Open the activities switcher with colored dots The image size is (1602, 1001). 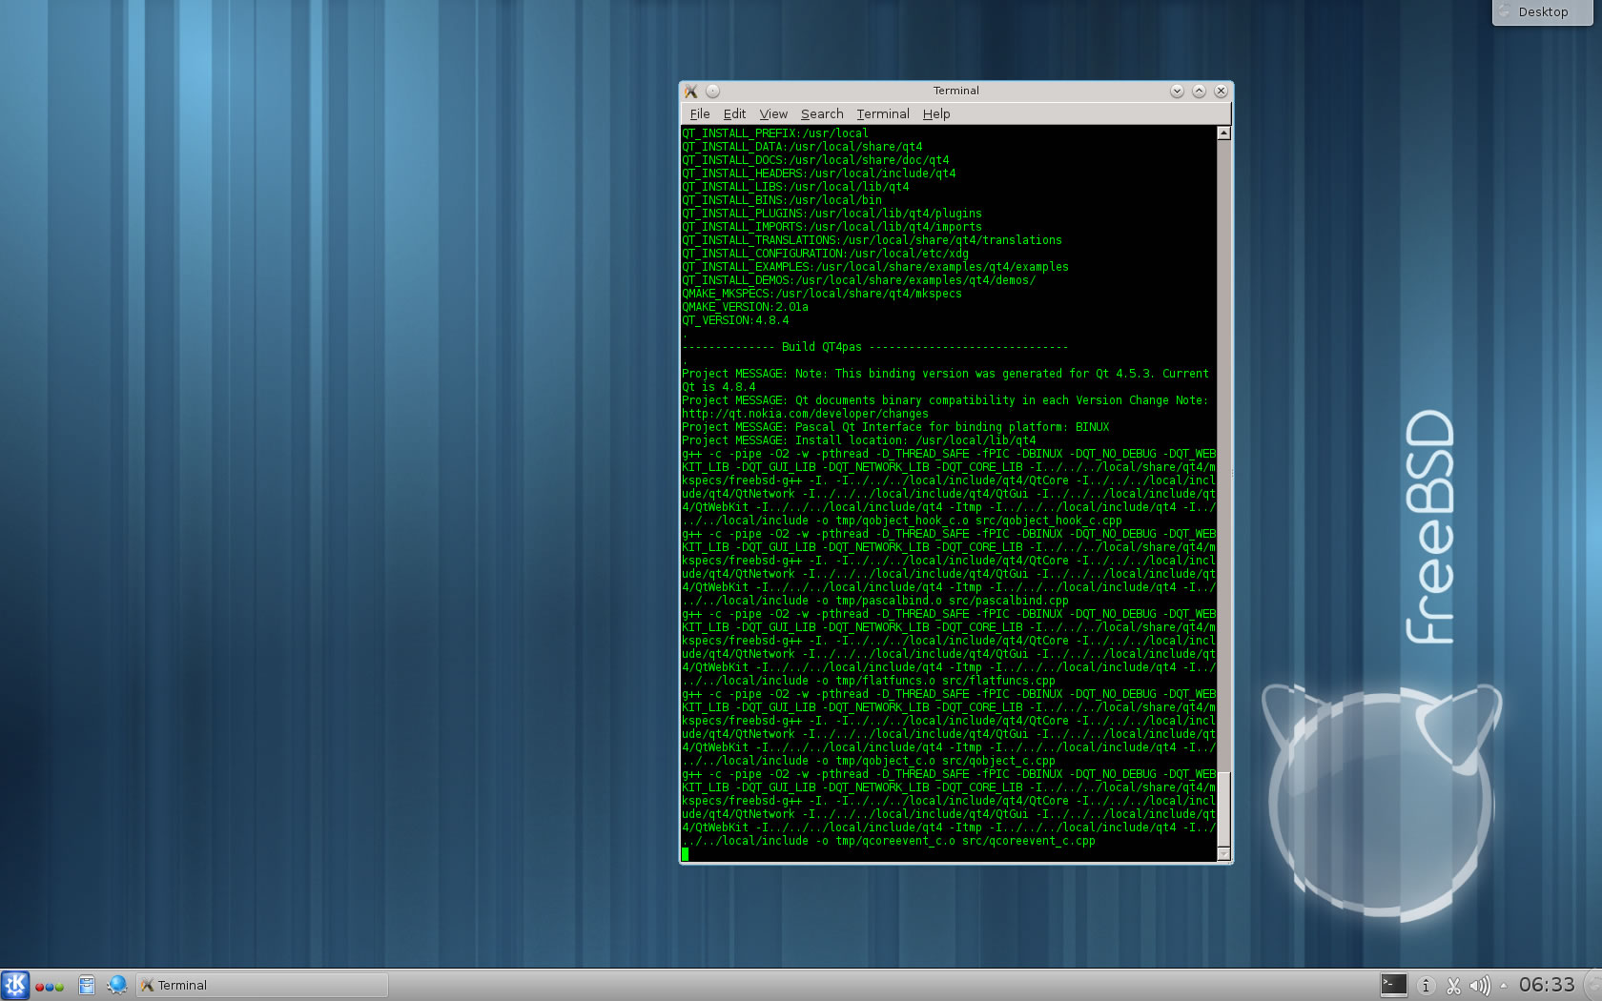[50, 986]
